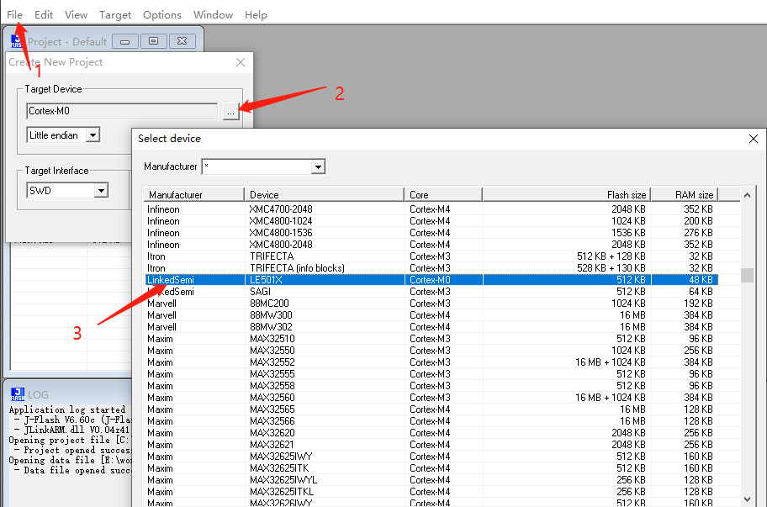Select the Maxim MAX32565 row

[x=432, y=409]
